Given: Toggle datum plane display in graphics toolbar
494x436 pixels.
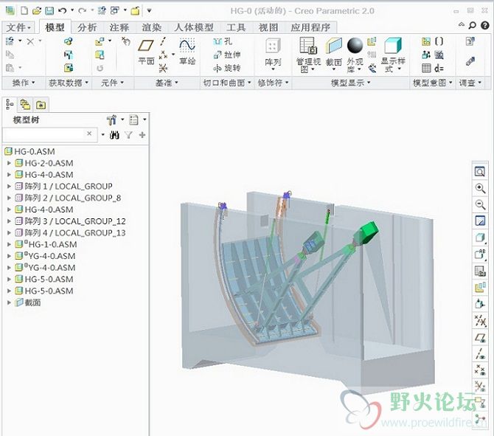Looking at the screenshot, I should click(480, 339).
